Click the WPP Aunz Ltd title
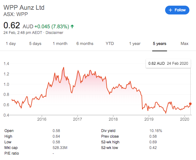Viewport: 196px width, 160px height. tap(23, 7)
